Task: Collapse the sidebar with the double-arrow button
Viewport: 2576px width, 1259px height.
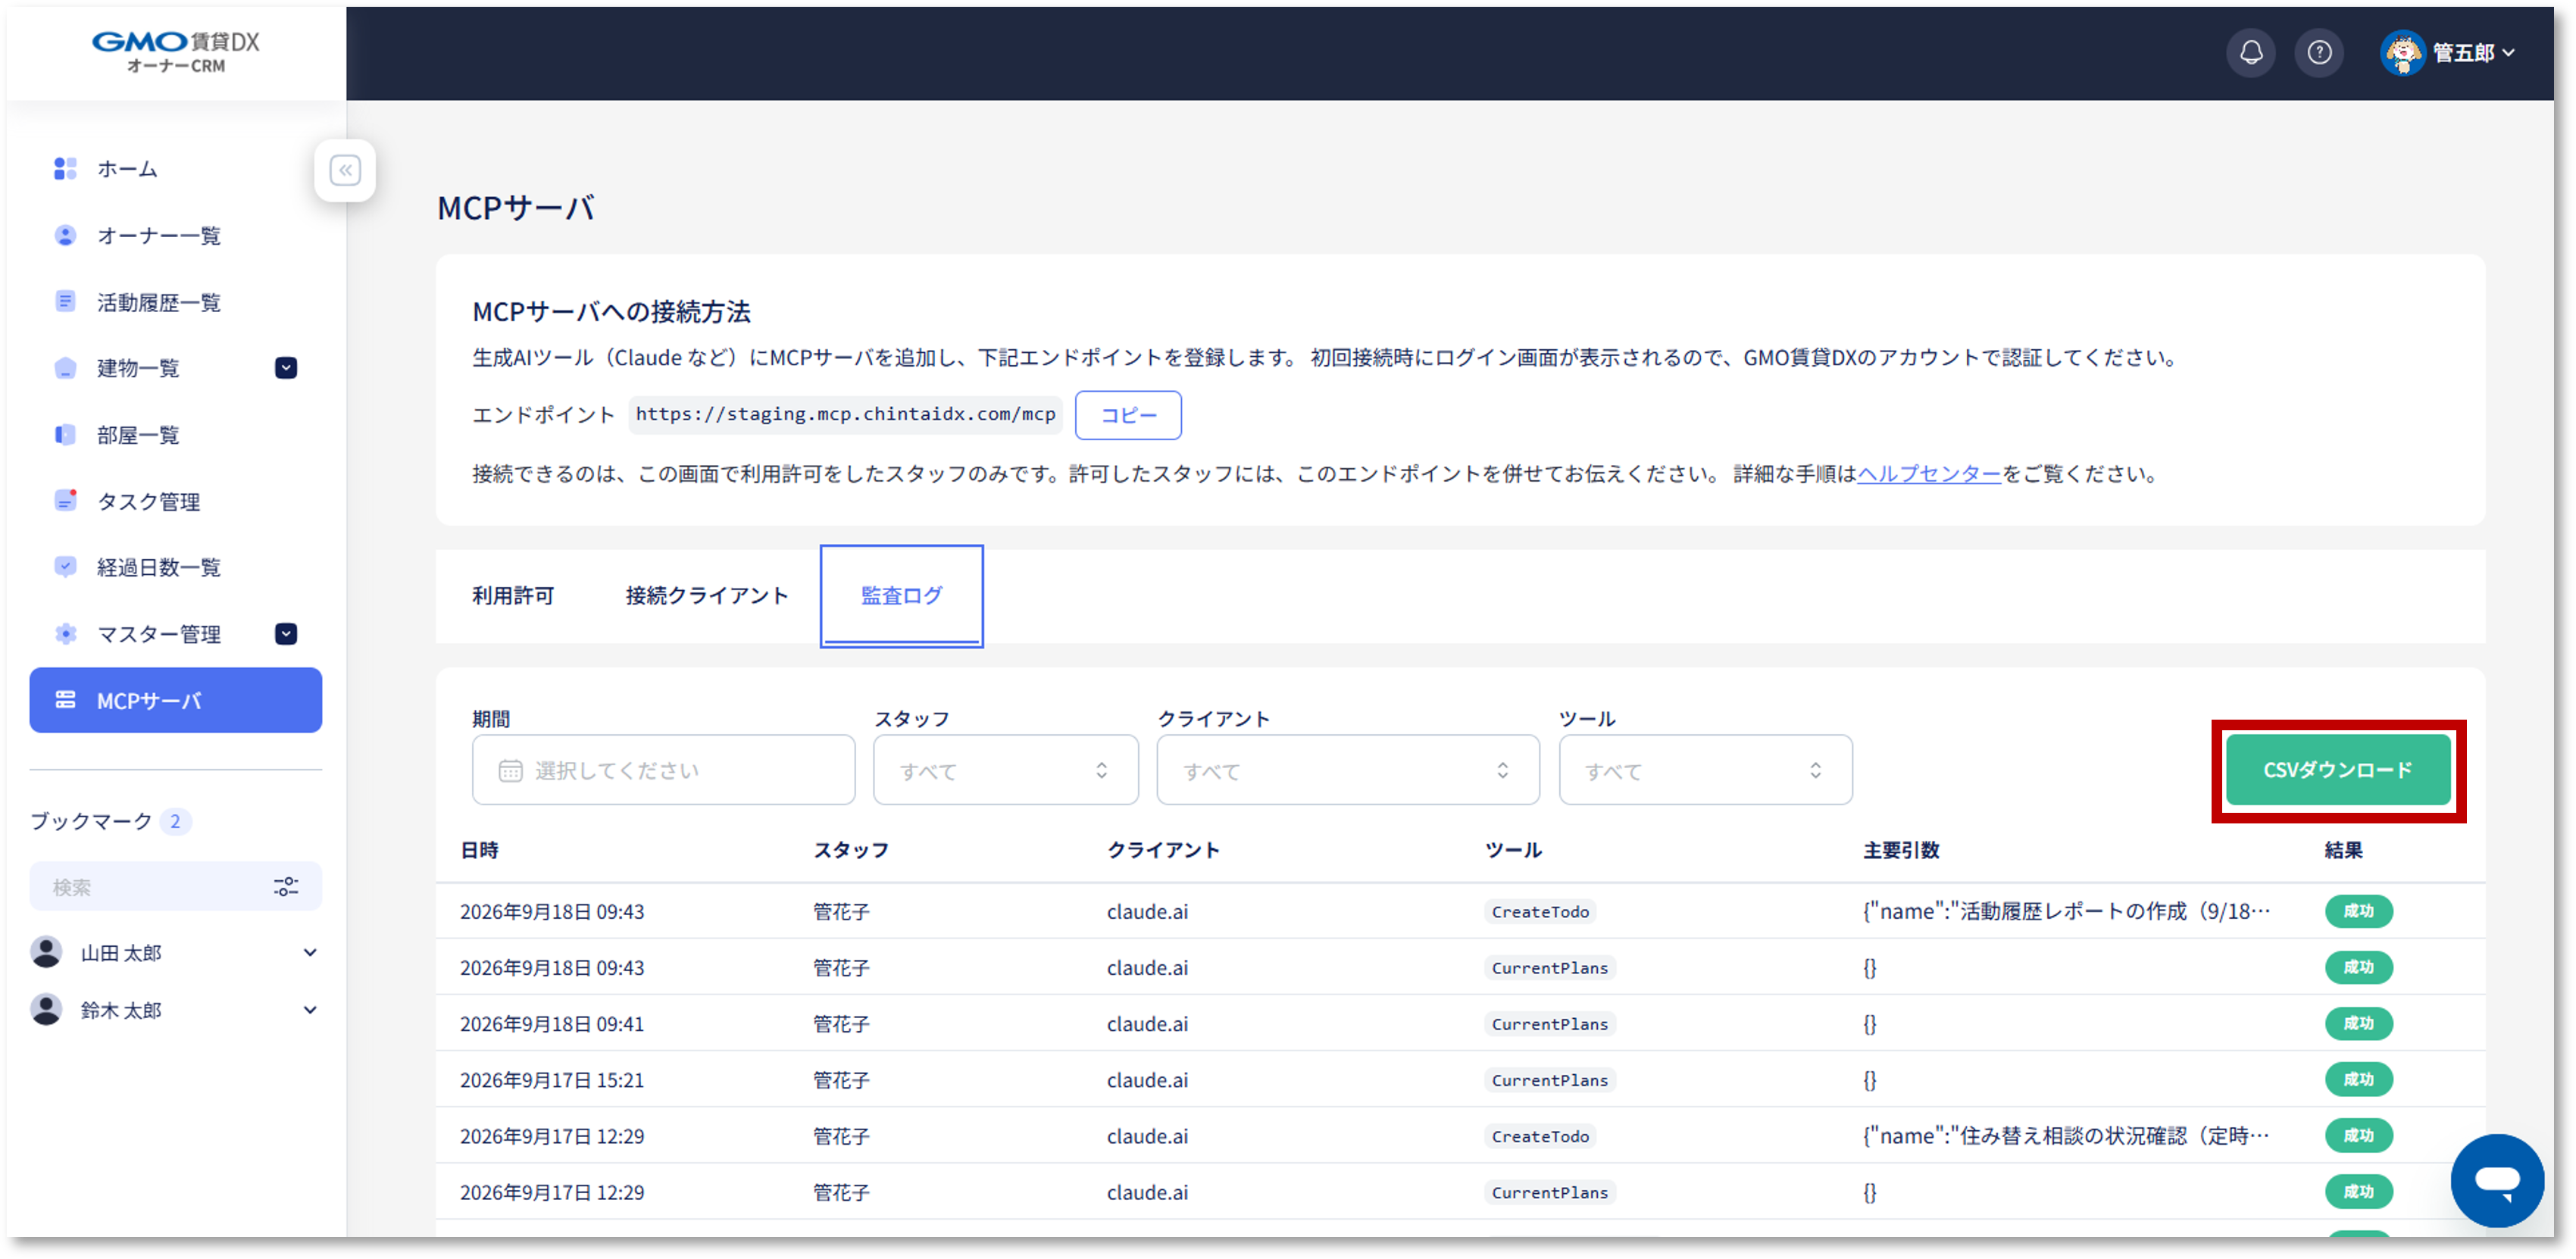Action: pos(345,170)
